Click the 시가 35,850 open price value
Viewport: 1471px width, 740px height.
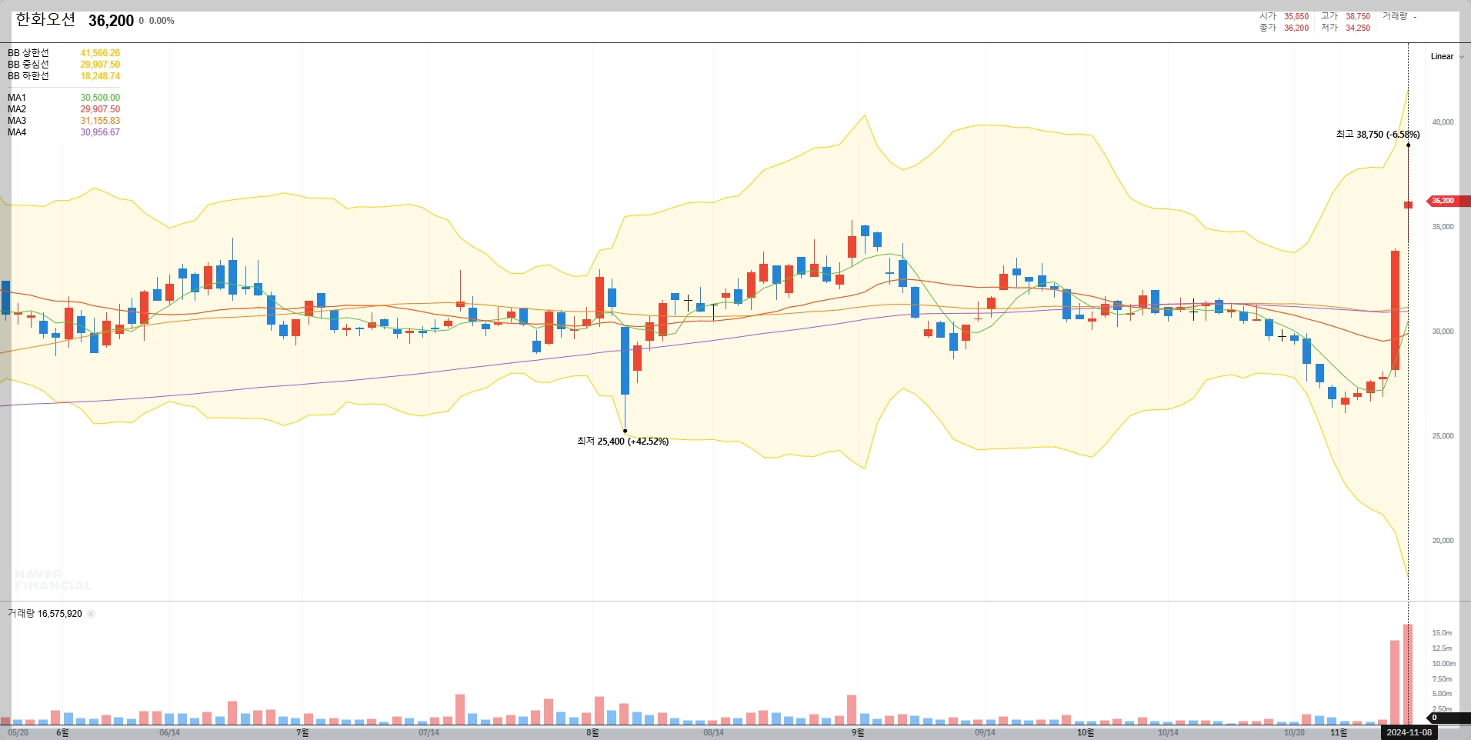[1296, 16]
